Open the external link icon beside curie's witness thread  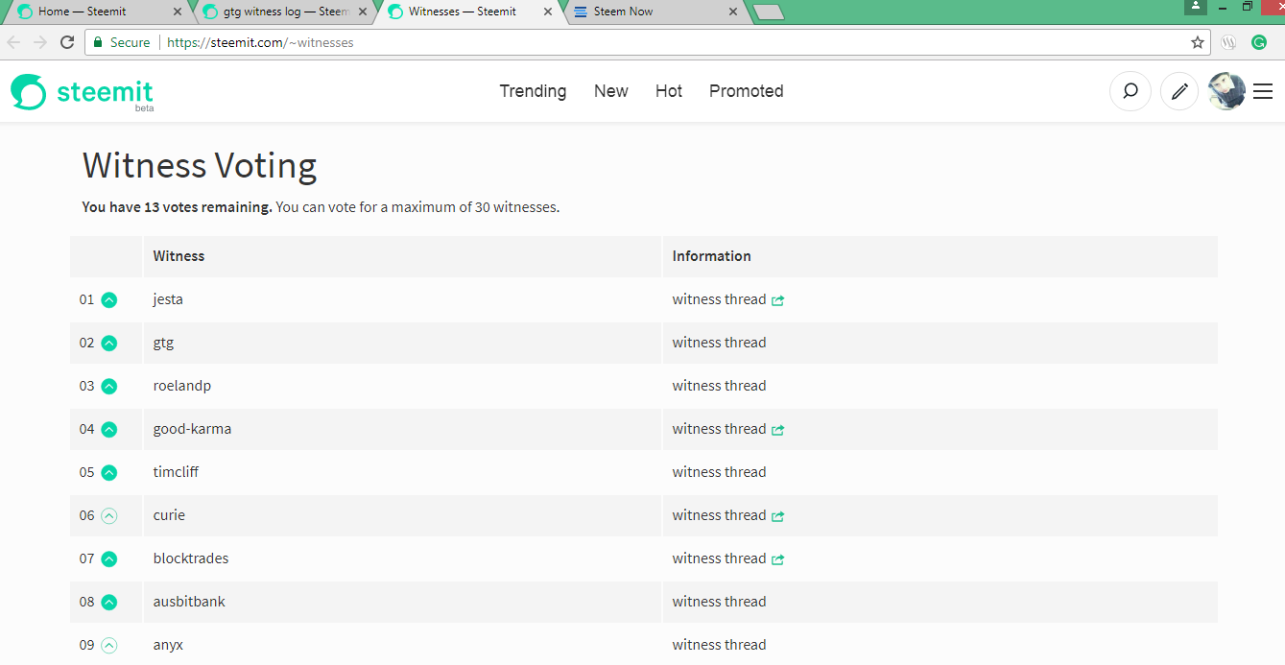point(777,516)
